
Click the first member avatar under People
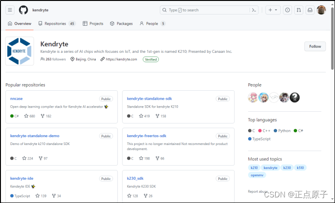coord(253,98)
